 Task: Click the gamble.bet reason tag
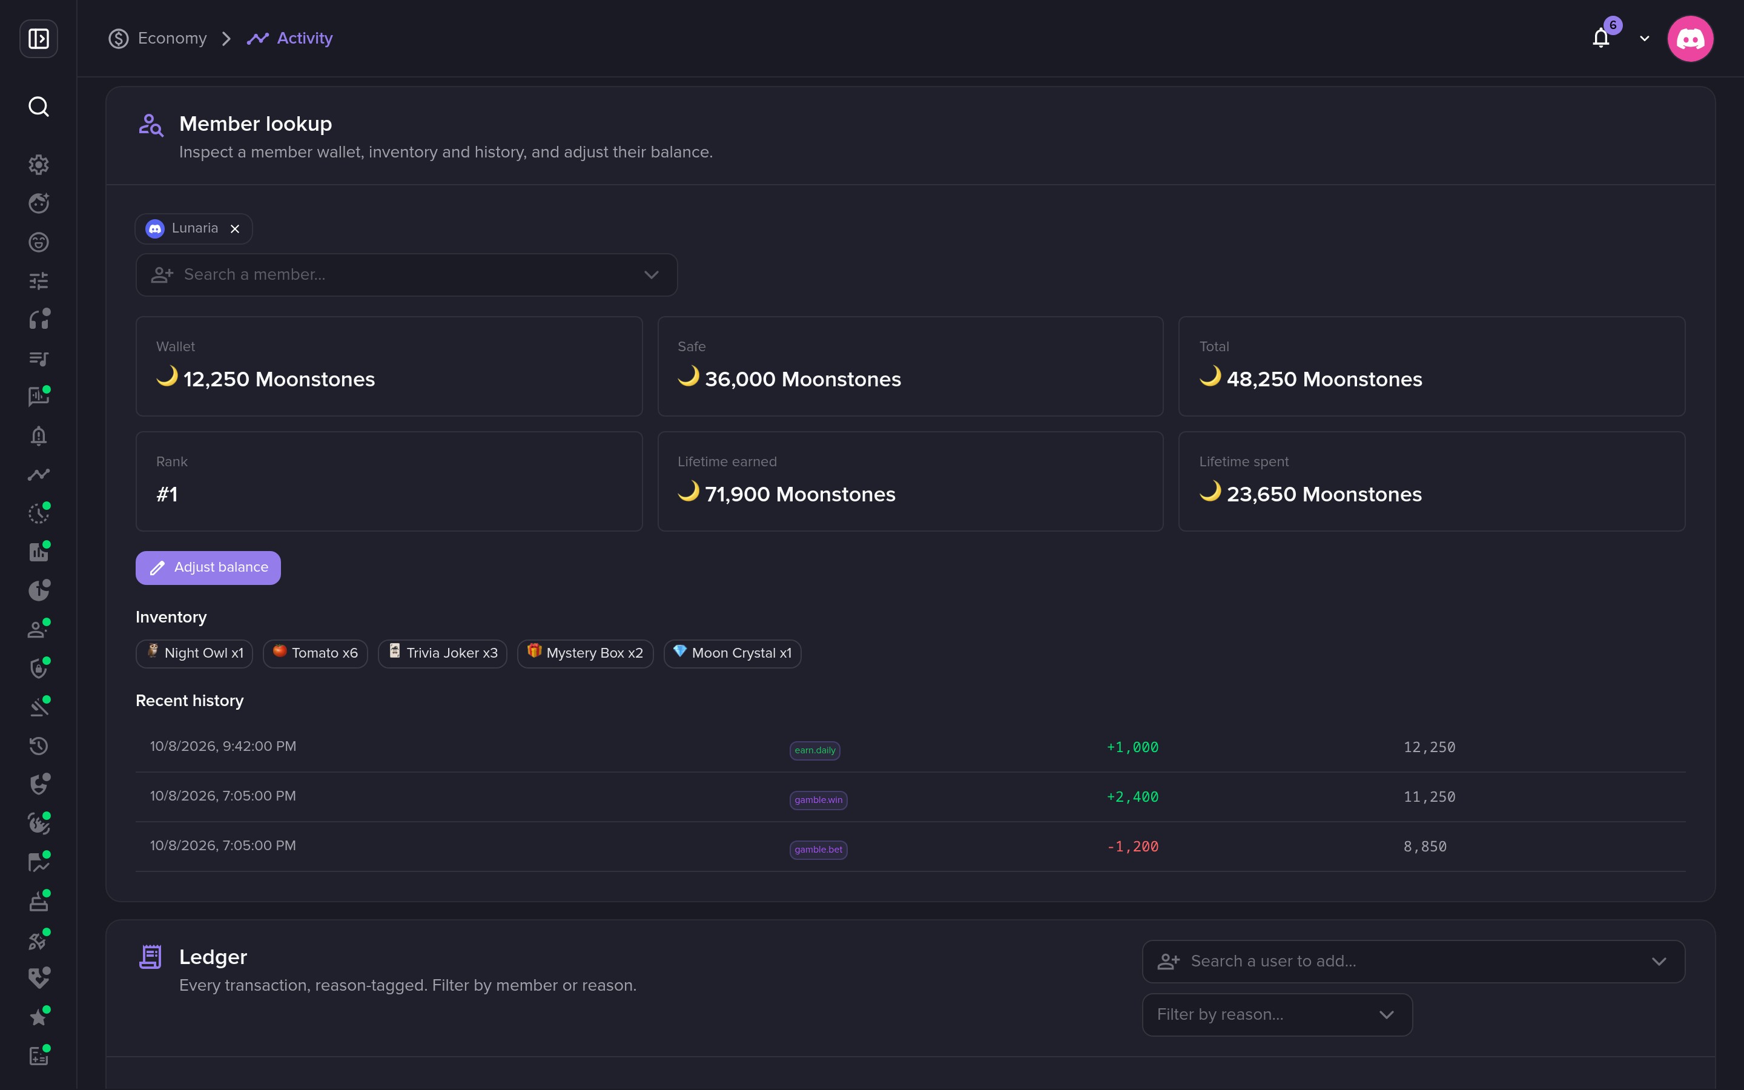click(819, 850)
